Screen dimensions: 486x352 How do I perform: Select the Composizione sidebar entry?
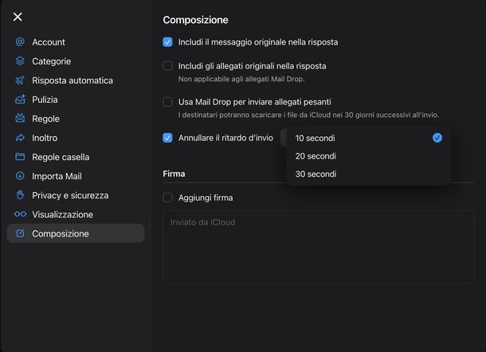coord(76,233)
